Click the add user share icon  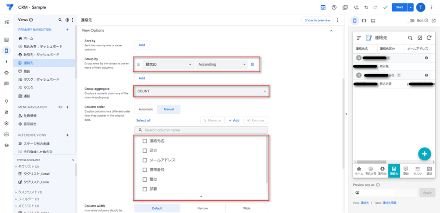(x=356, y=7)
